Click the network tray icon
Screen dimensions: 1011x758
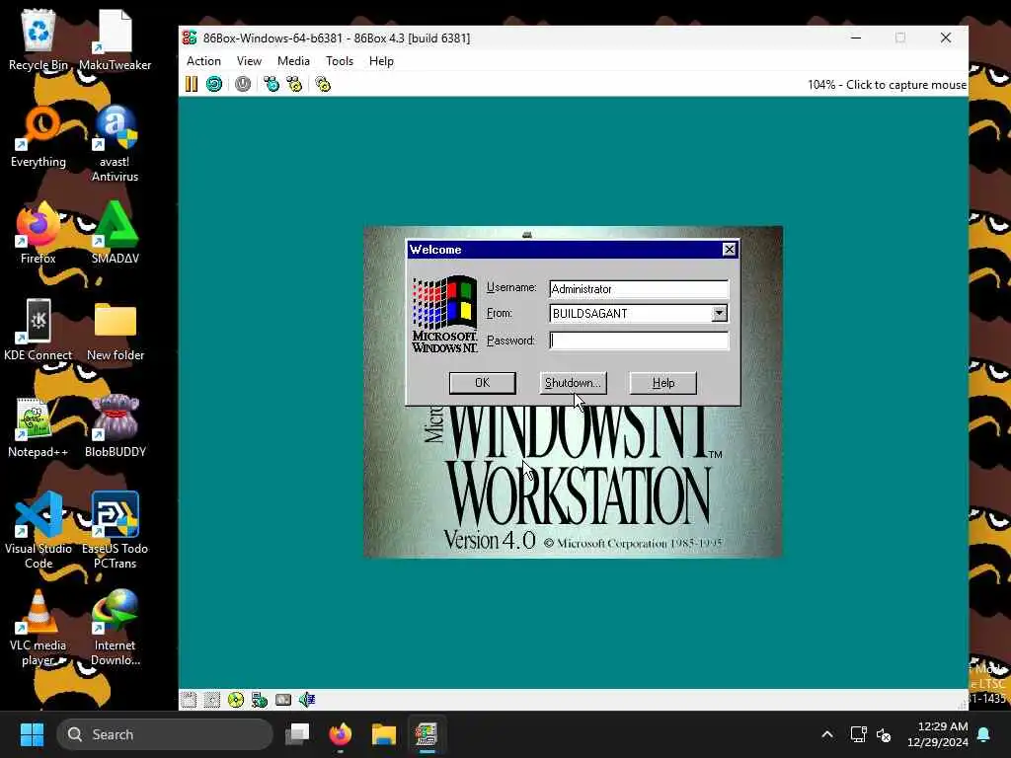858,734
